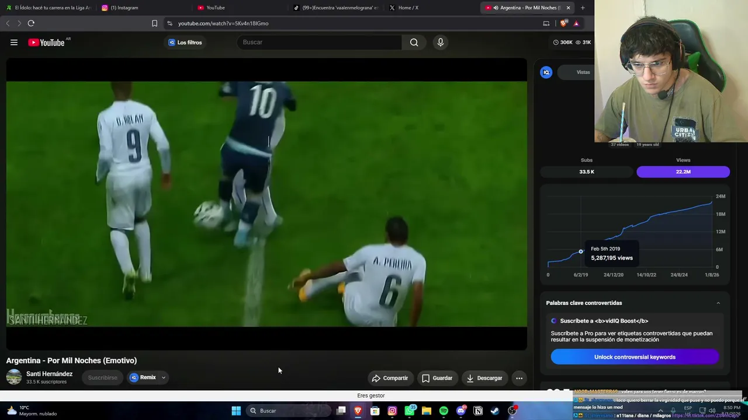The width and height of the screenshot is (748, 420).
Task: Click the Los filtros button
Action: point(185,42)
